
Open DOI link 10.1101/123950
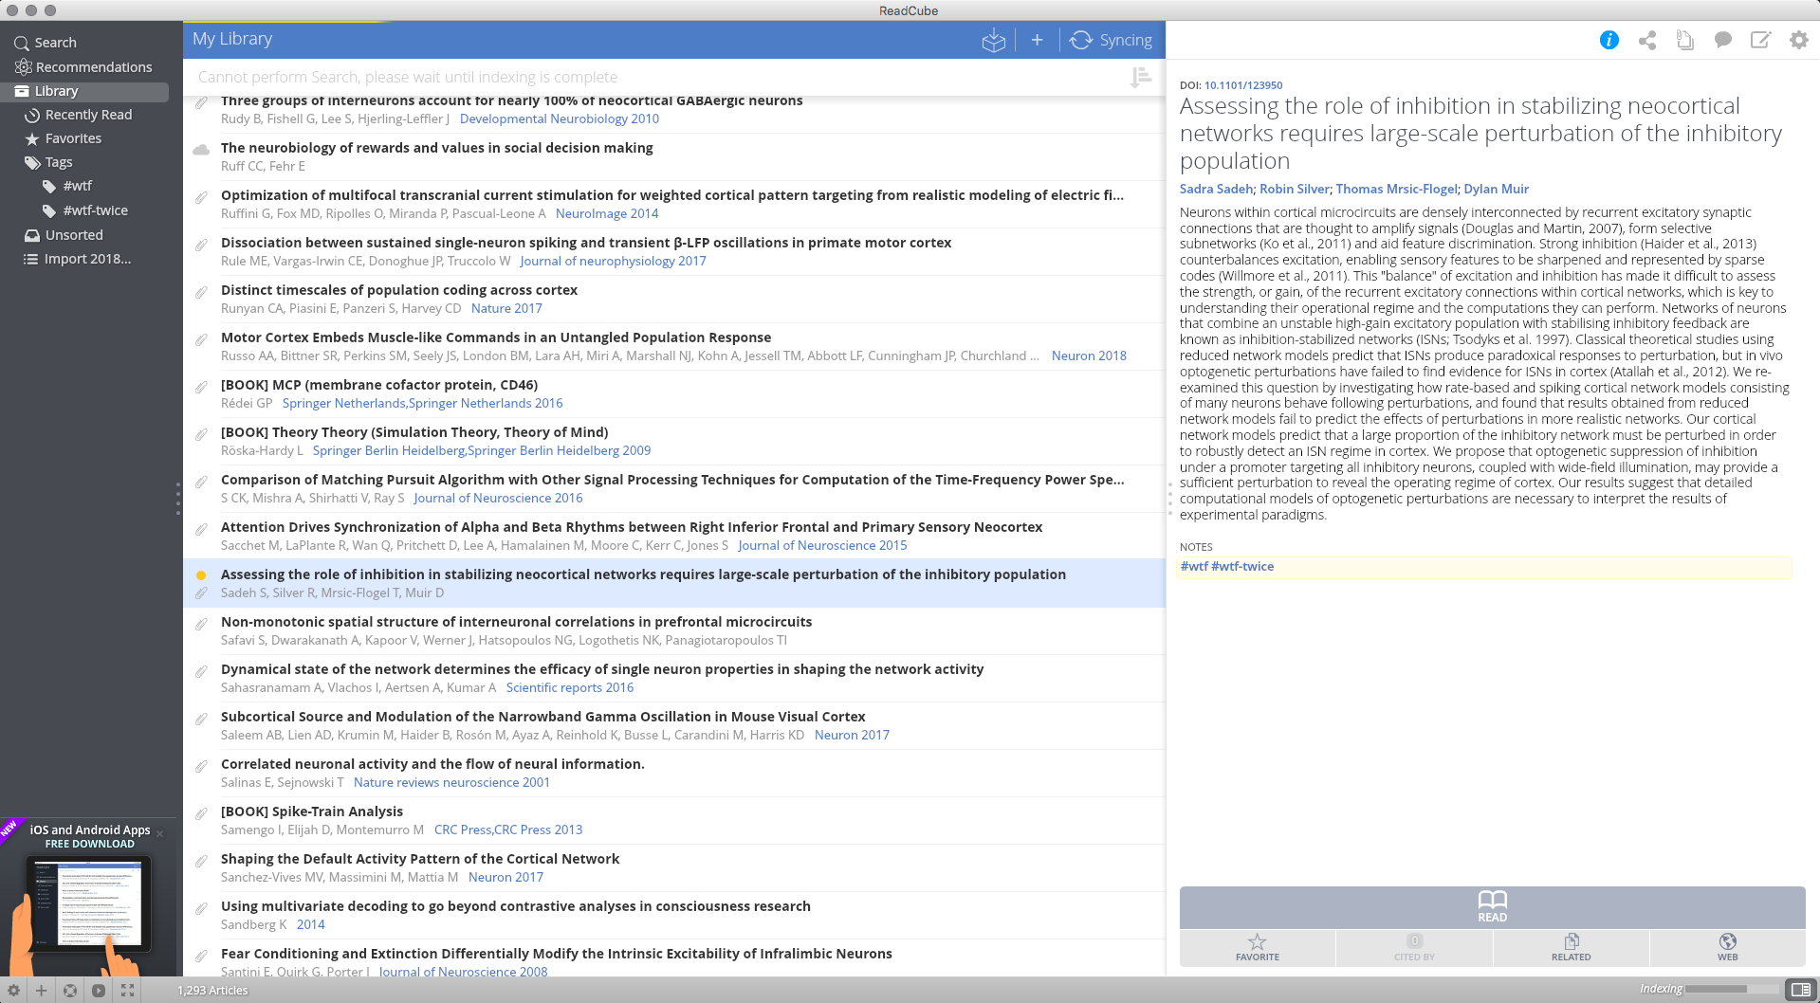pyautogui.click(x=1243, y=85)
